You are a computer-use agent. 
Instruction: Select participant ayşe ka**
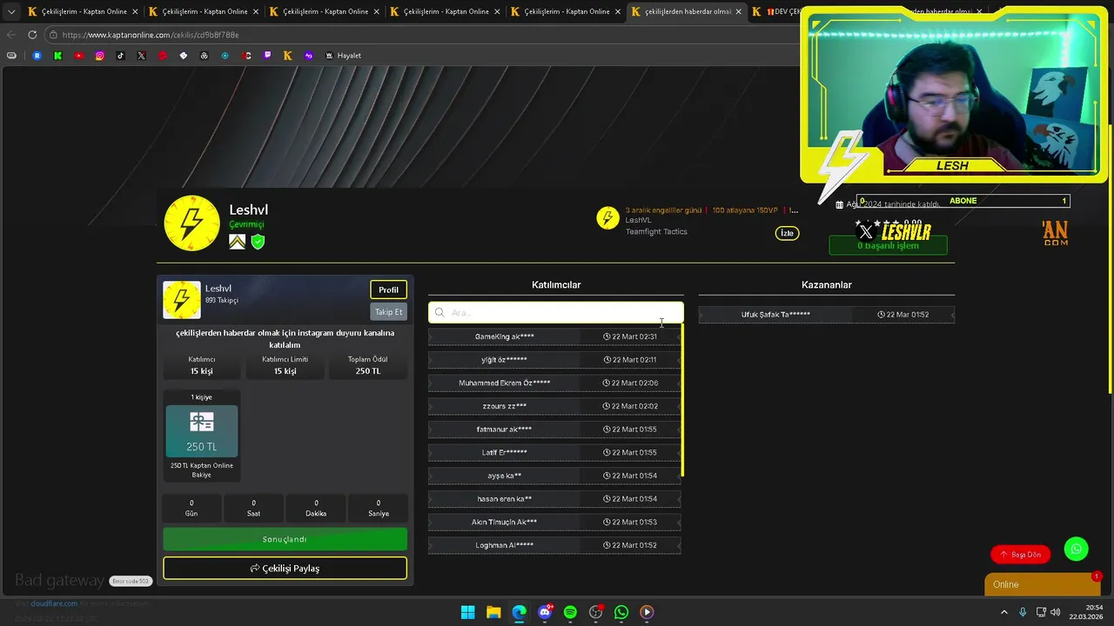coord(554,476)
